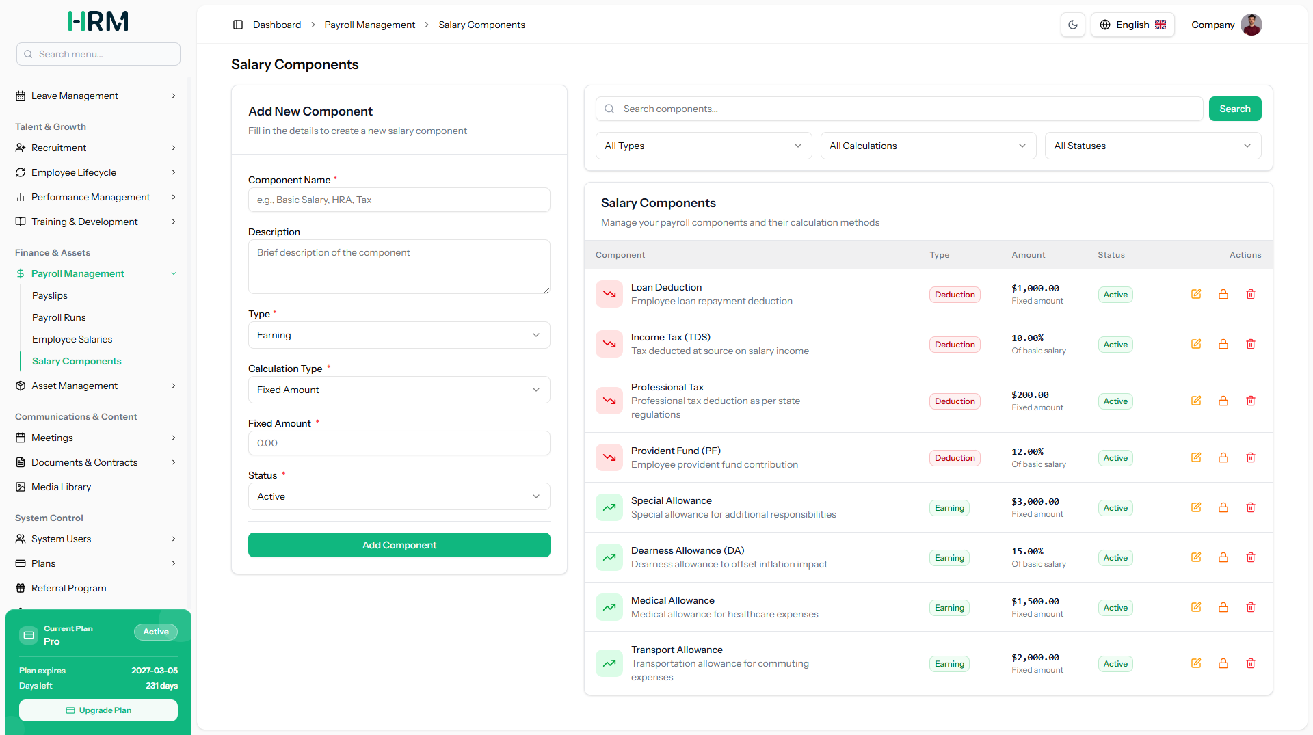Edit the Loan Deduction component

click(x=1196, y=294)
